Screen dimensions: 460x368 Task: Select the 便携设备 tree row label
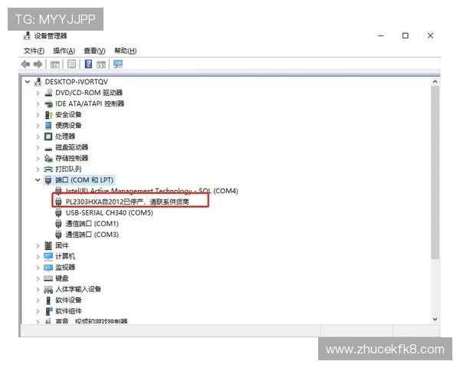click(68, 126)
